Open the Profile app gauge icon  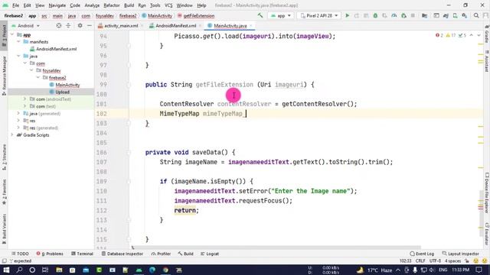point(394,15)
